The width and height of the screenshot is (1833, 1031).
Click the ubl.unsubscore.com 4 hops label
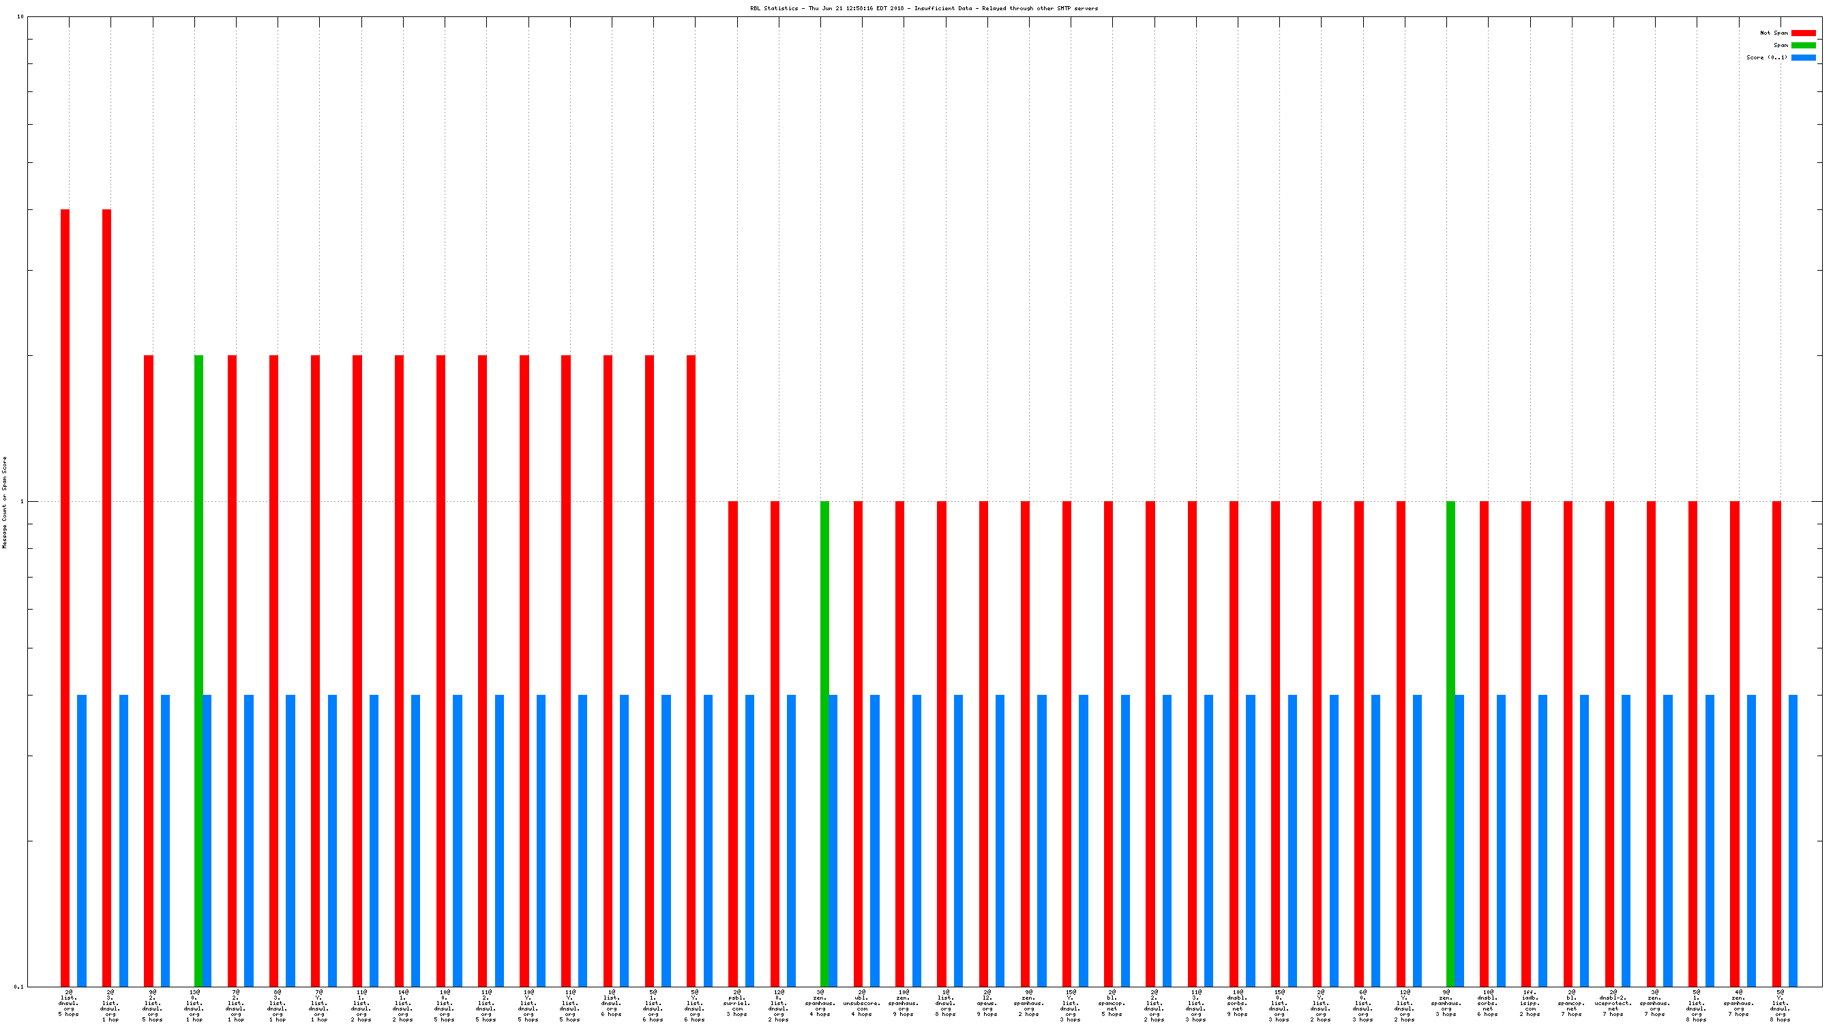pyautogui.click(x=862, y=1002)
